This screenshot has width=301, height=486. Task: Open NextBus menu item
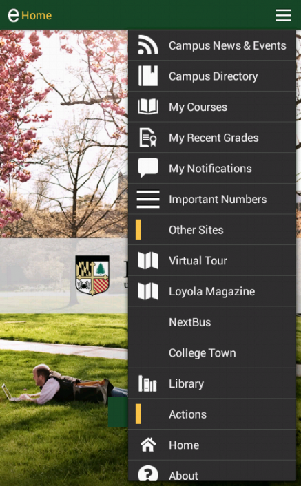[212, 321]
